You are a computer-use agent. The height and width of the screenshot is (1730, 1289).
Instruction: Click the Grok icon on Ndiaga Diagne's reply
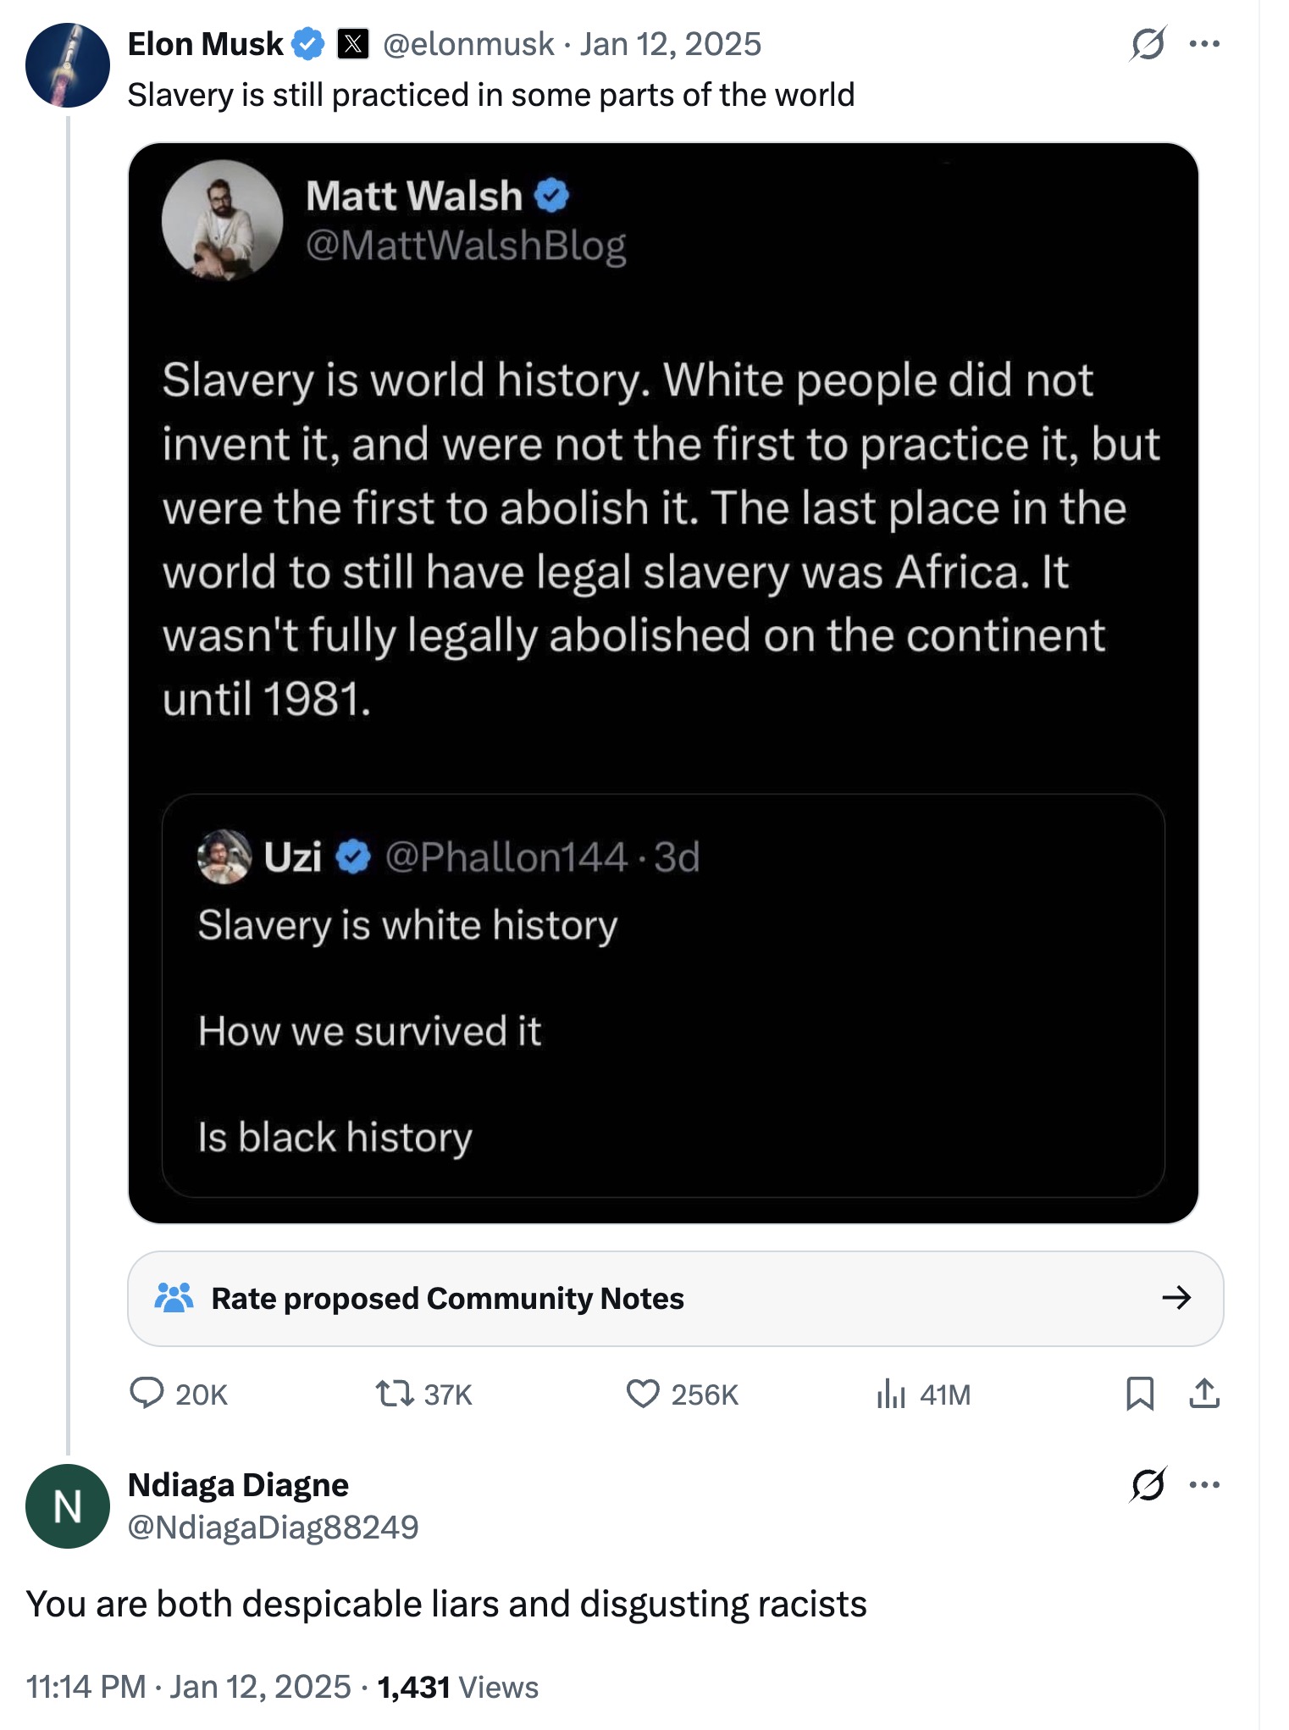(1148, 1484)
